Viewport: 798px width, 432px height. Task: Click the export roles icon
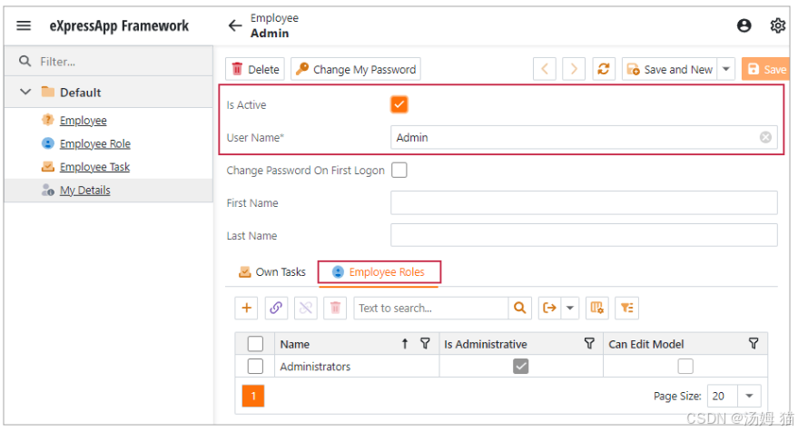pos(549,308)
